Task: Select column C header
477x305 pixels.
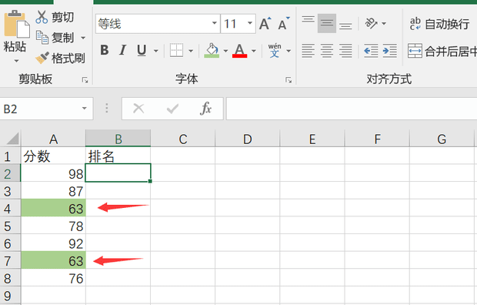Action: (x=183, y=139)
